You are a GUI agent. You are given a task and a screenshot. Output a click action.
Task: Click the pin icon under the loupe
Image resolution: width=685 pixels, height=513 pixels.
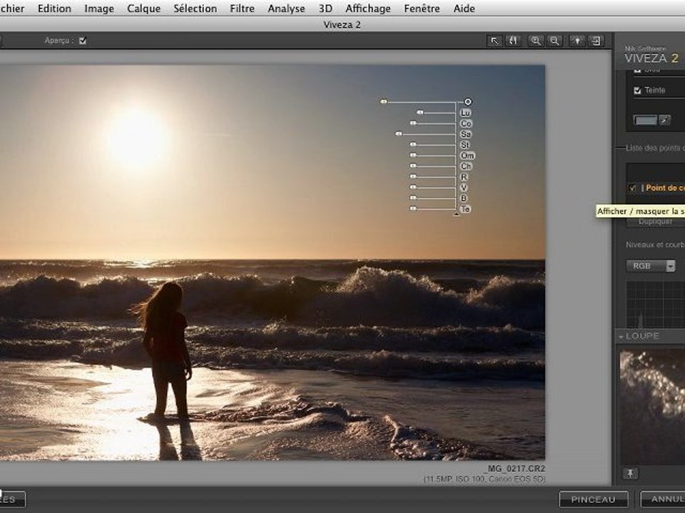coord(630,473)
